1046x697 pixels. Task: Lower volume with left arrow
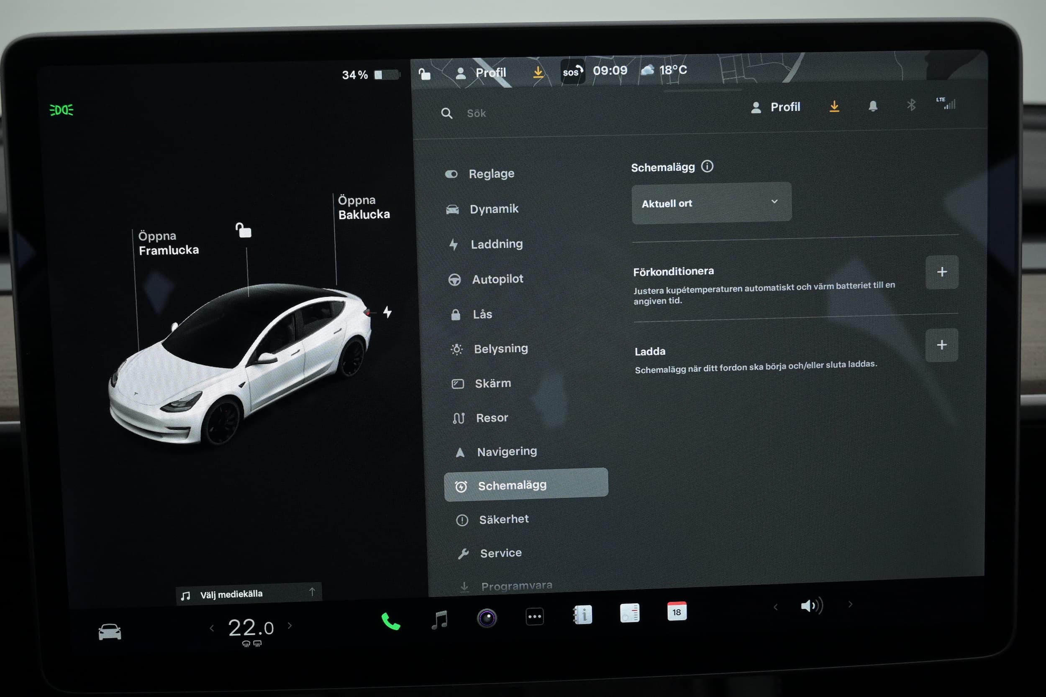pos(776,607)
